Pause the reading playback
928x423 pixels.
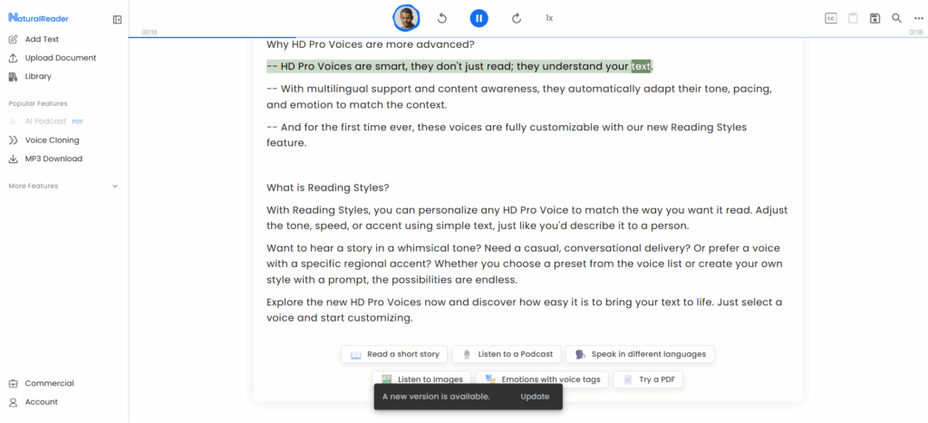(479, 18)
